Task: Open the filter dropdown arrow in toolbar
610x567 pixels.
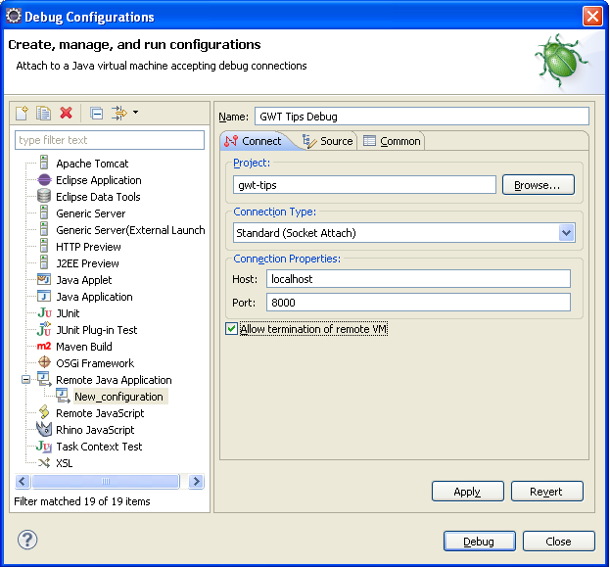Action: click(135, 113)
